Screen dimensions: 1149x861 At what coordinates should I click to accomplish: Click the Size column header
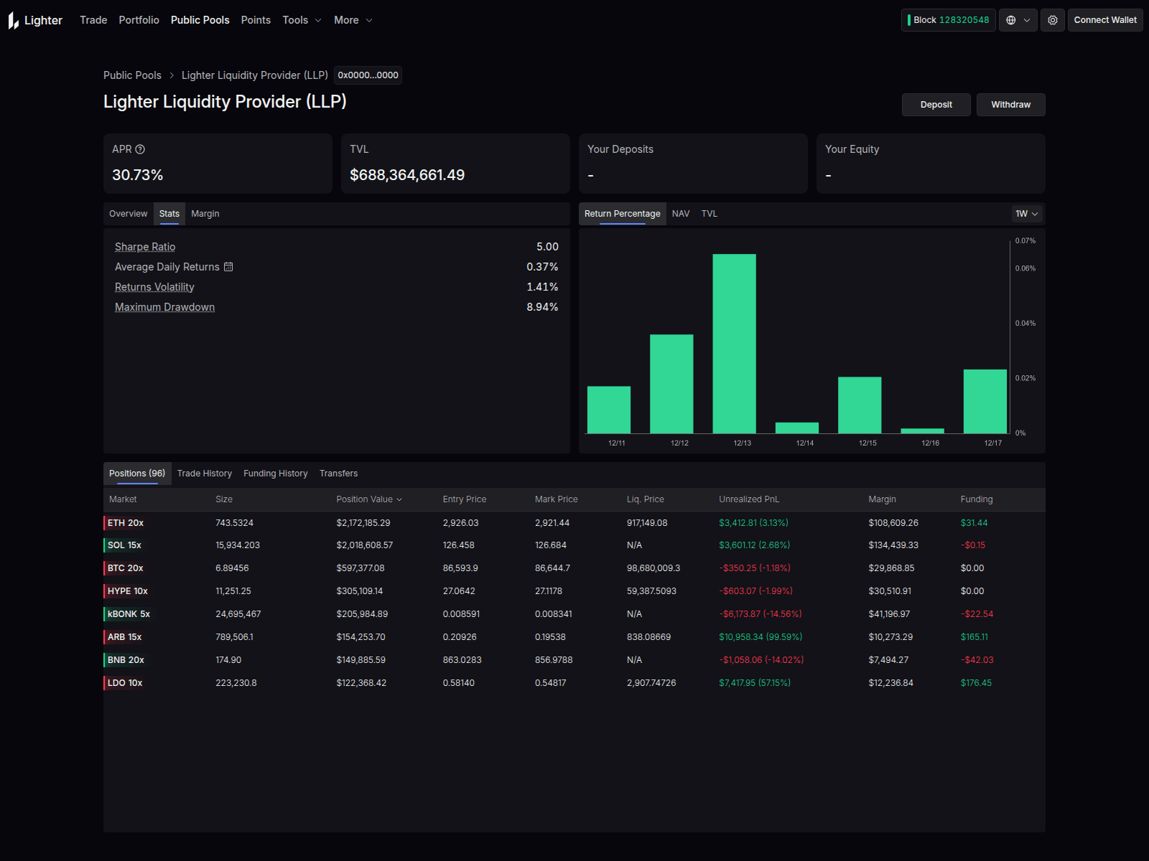pos(224,499)
